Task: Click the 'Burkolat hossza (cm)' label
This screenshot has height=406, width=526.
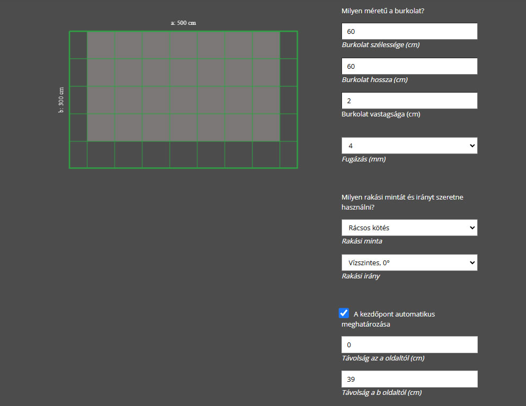Action: point(375,80)
